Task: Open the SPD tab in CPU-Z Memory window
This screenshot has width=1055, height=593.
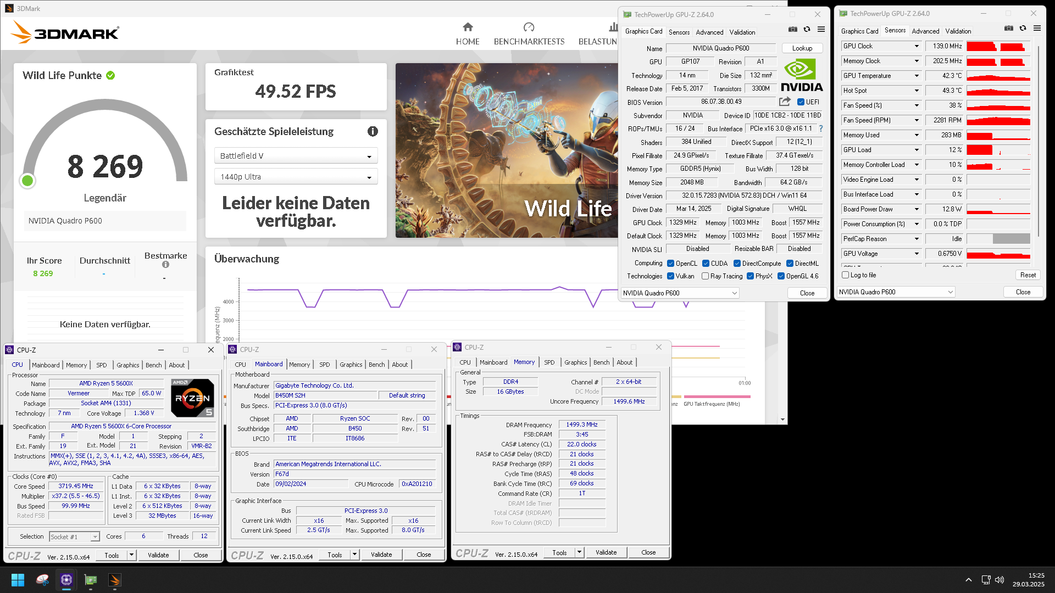Action: (549, 362)
